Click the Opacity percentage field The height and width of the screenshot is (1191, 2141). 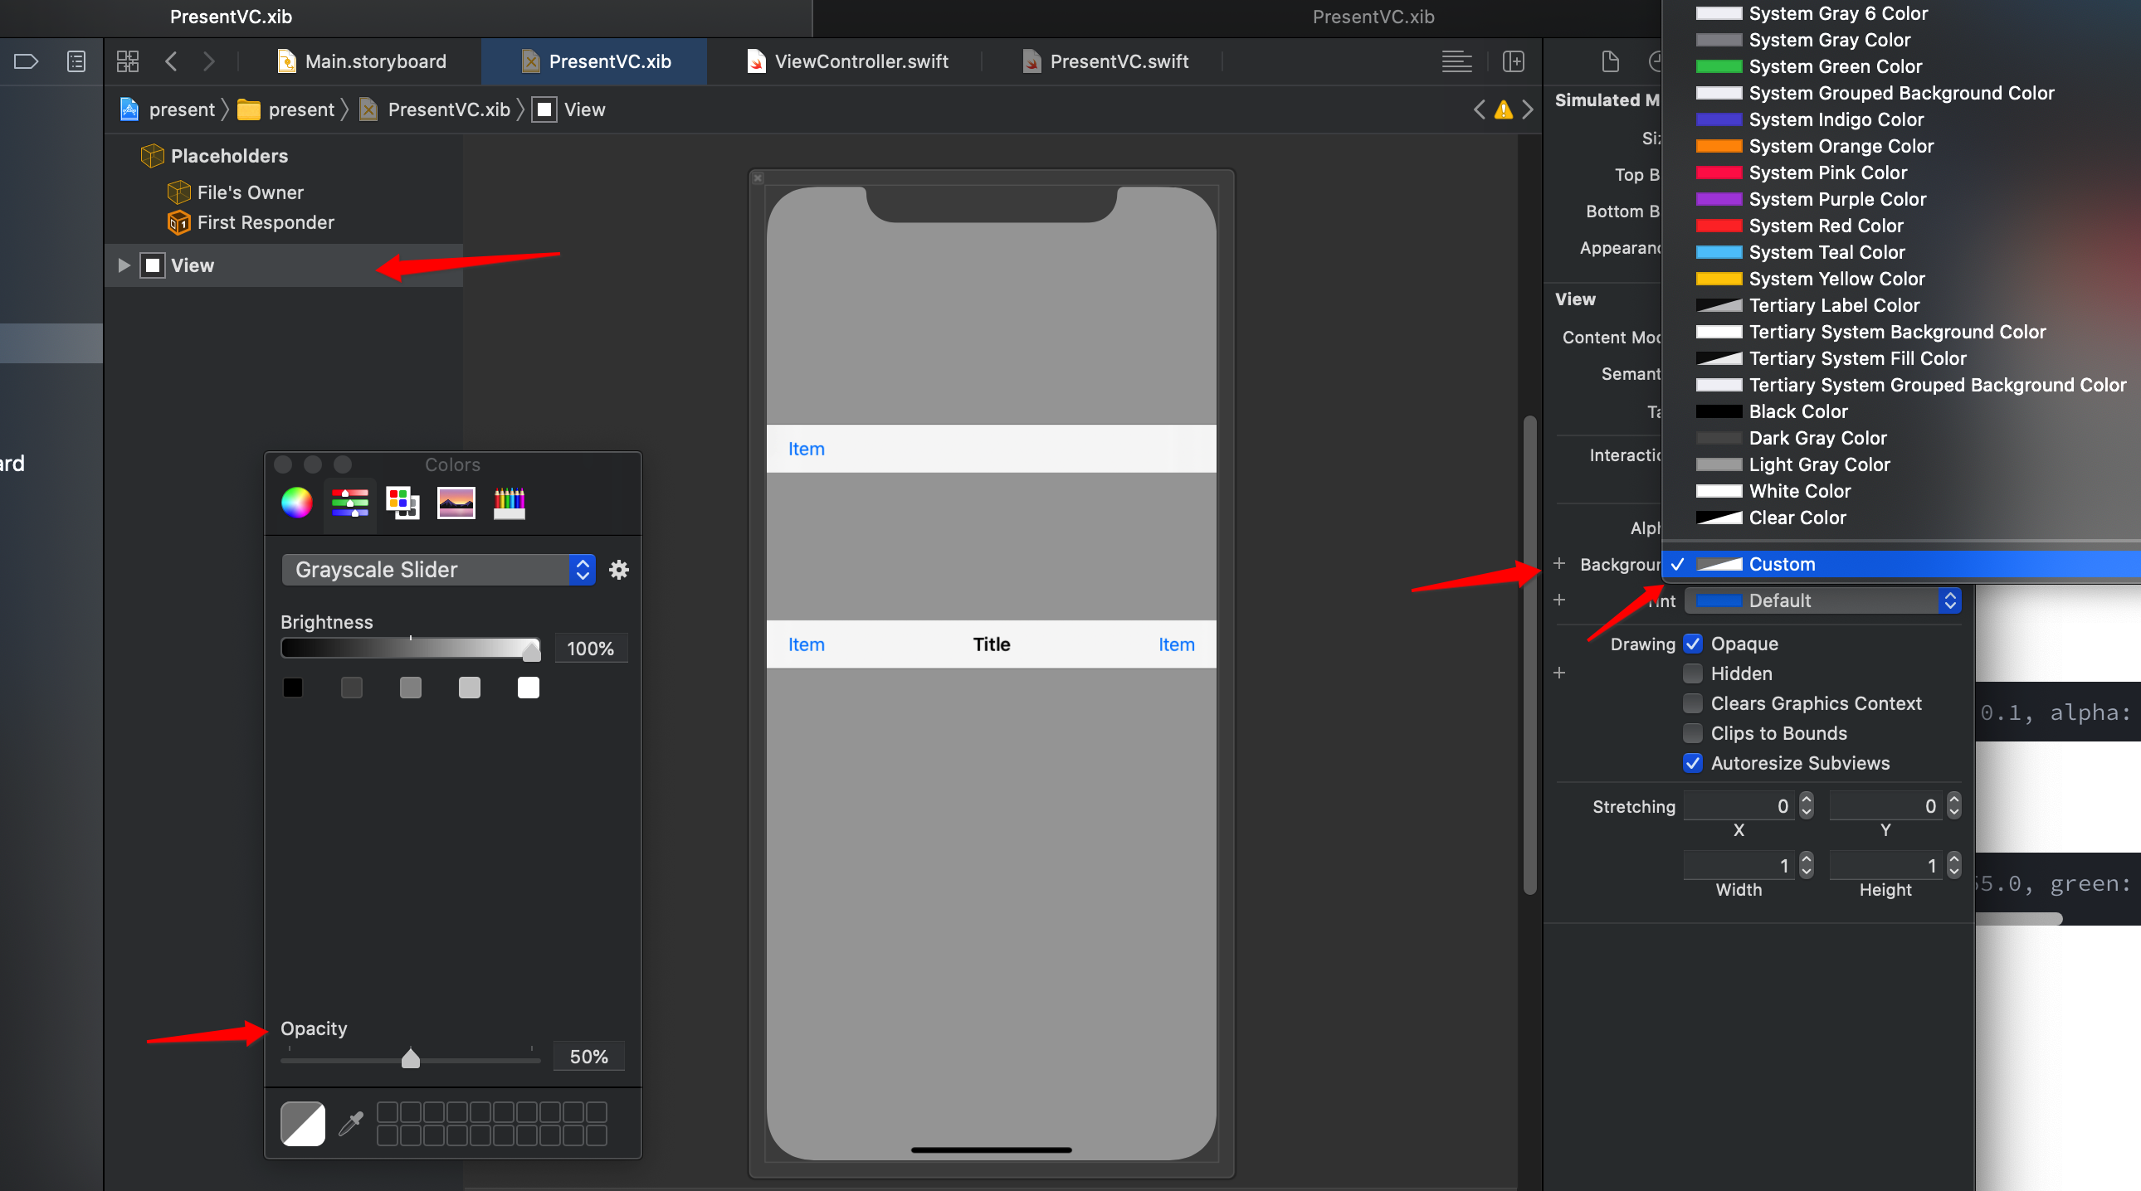(x=588, y=1057)
